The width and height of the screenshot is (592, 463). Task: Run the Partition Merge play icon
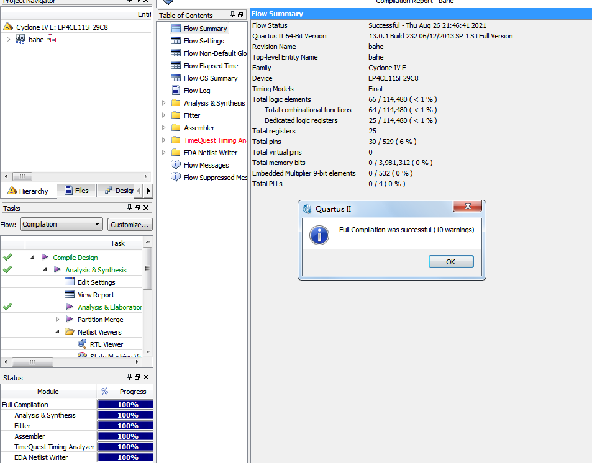(70, 319)
